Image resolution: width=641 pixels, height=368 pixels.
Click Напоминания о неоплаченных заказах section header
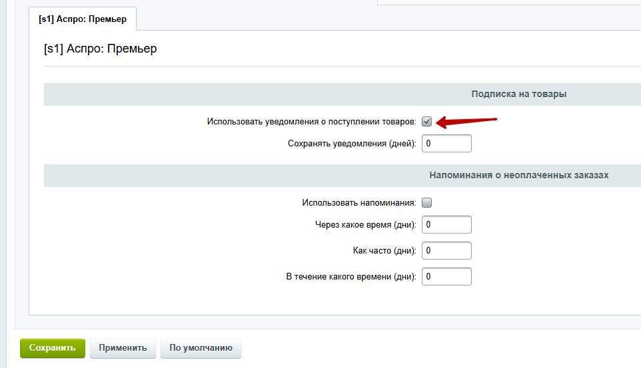pos(519,175)
